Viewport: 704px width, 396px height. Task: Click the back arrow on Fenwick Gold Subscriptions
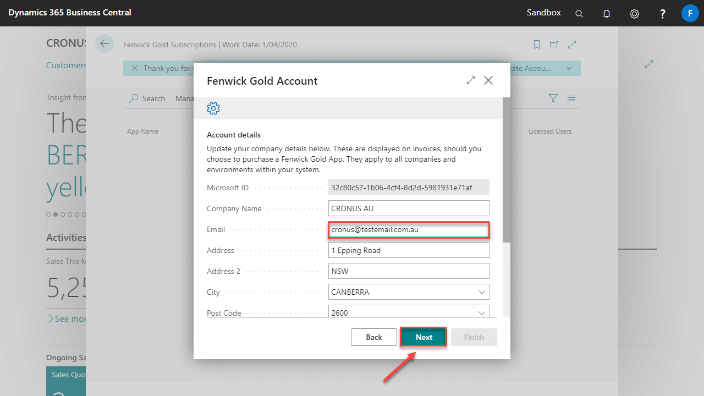click(105, 43)
